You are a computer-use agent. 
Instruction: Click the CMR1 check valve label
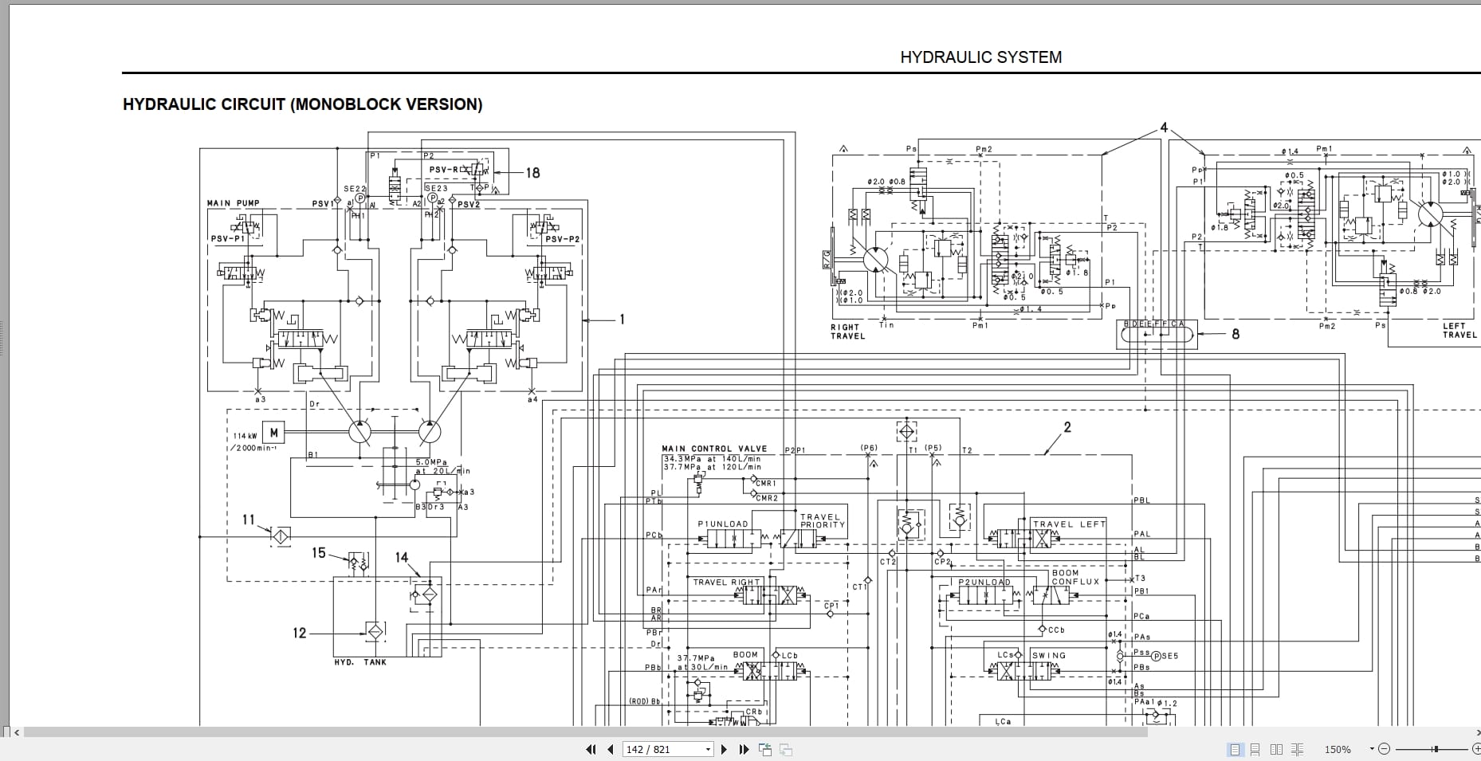pyautogui.click(x=766, y=483)
